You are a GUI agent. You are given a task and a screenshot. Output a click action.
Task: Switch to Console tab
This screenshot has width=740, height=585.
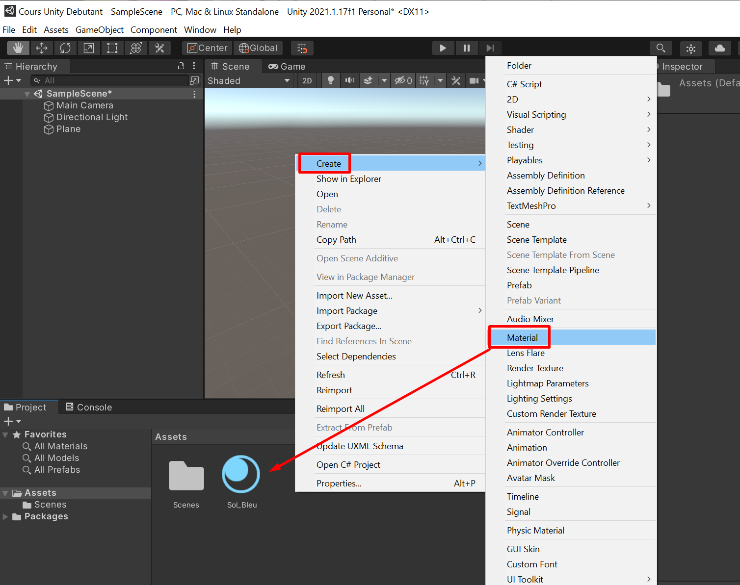(x=89, y=407)
